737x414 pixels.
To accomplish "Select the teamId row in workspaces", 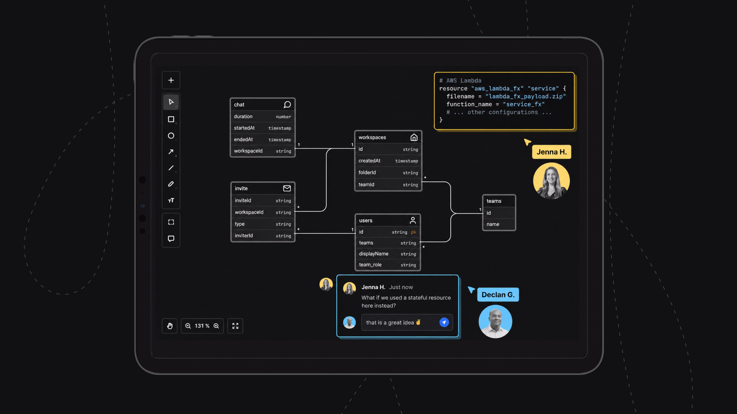I will [x=388, y=185].
